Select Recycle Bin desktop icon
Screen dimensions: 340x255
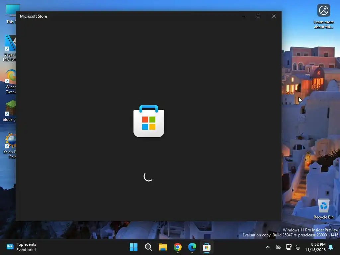tap(323, 209)
